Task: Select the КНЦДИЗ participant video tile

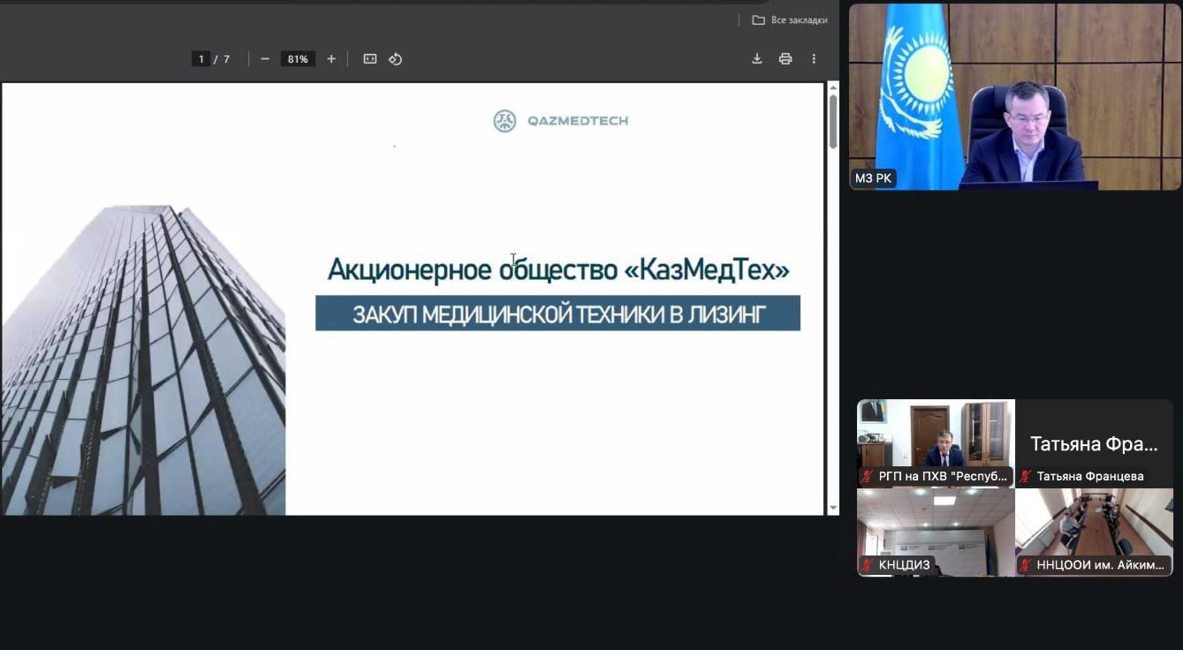Action: (x=936, y=533)
